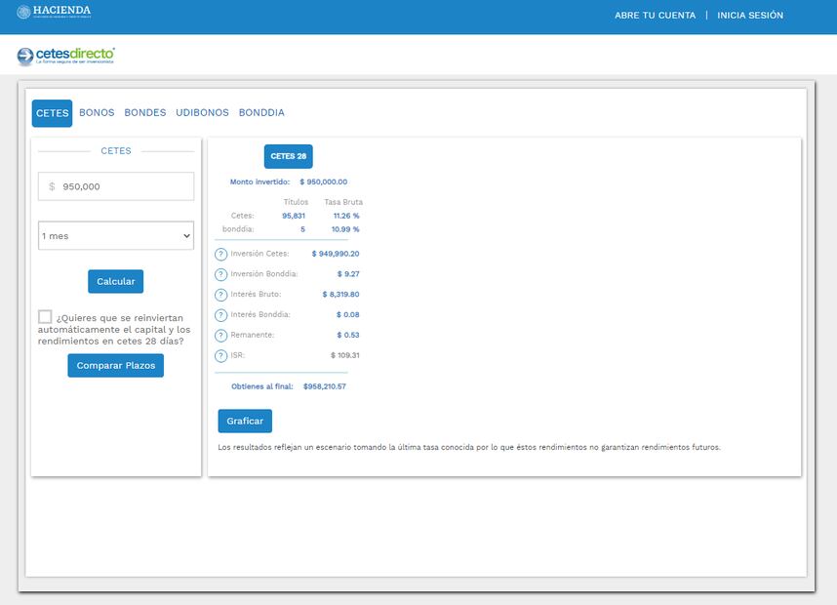837x605 pixels.
Task: Click the Hacienda logo in the header
Action: 54,11
